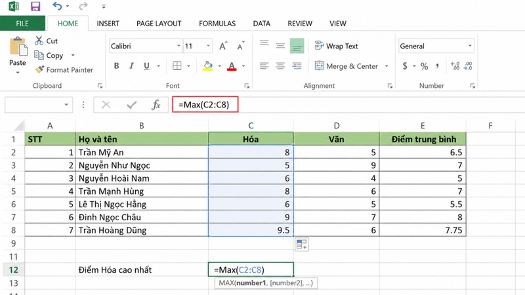Apply Comma Style icon

click(x=438, y=66)
